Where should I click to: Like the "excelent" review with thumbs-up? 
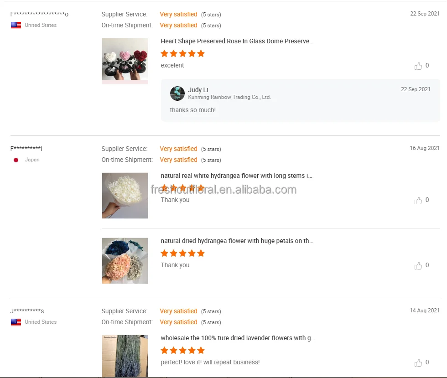coord(418,66)
